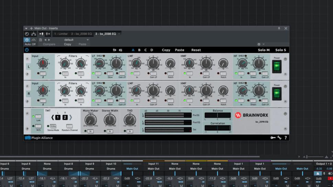Click the Plugin Alliance logo
This screenshot has width=333, height=187.
(39, 138)
